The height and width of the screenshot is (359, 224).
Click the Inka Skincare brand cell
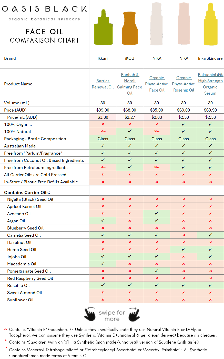click(210, 58)
